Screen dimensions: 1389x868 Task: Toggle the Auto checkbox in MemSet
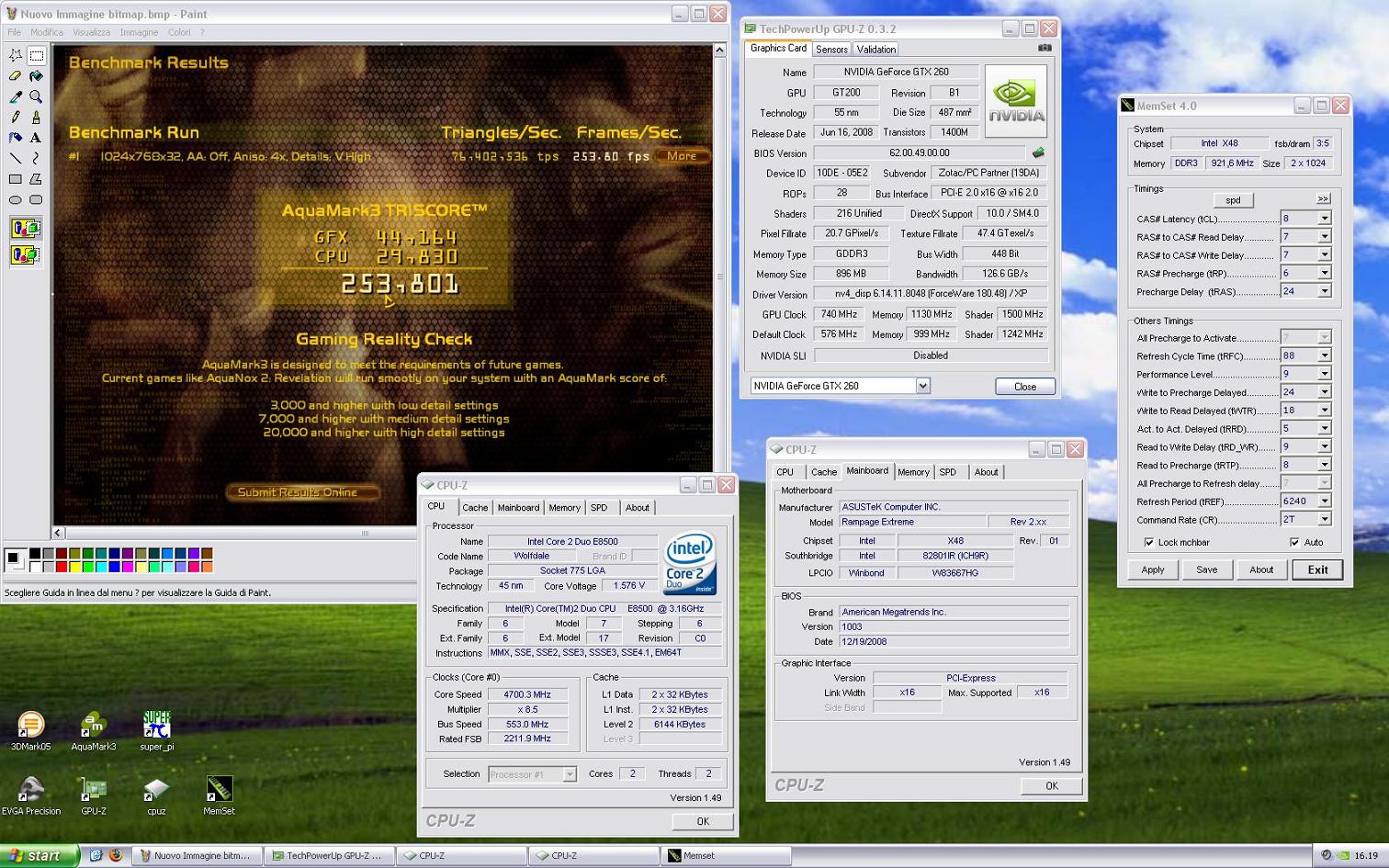point(1294,542)
